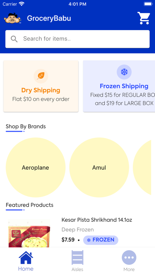The width and height of the screenshot is (155, 276).
Task: Tap the Shop By Brands heading
Action: (x=26, y=126)
